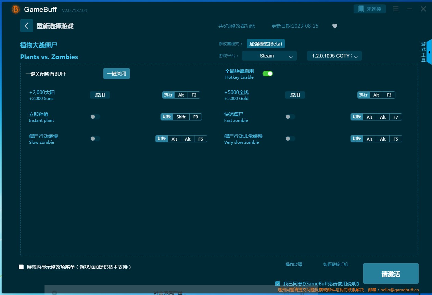Screen dimensions: 432x295
Task: Click the phone connection status icon
Action: (x=361, y=9)
